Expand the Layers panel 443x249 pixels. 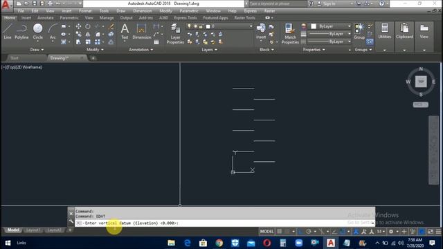point(209,50)
